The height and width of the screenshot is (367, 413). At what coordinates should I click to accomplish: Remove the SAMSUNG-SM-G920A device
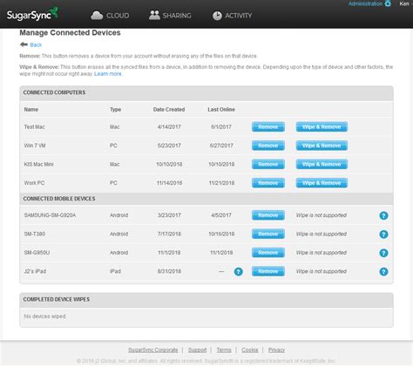click(268, 215)
